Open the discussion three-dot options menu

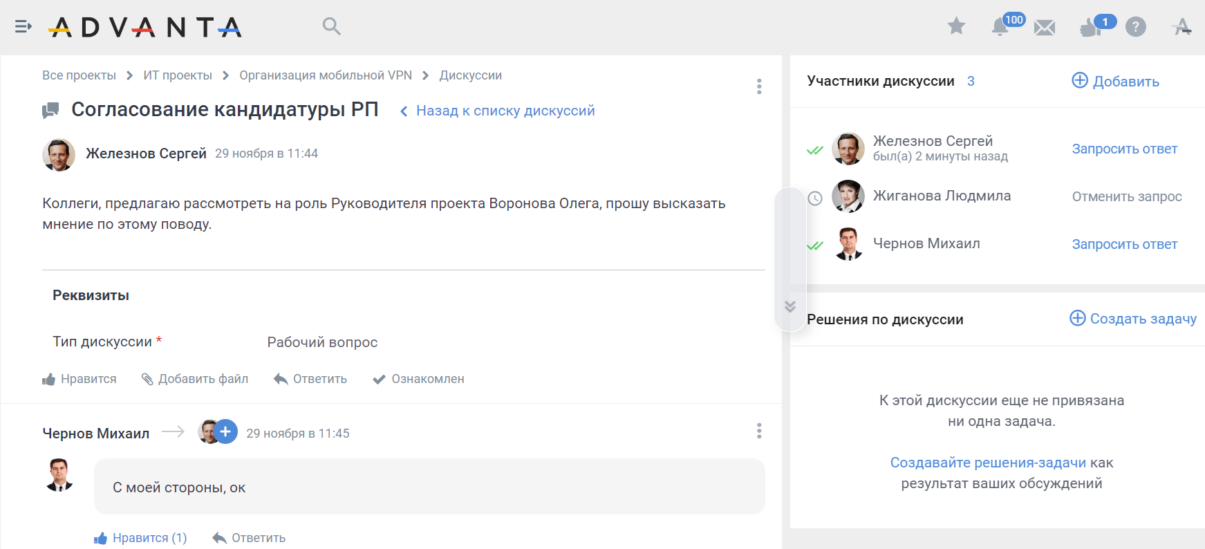pos(759,86)
